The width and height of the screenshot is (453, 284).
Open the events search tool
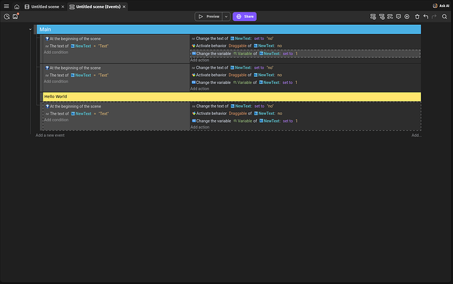[444, 16]
